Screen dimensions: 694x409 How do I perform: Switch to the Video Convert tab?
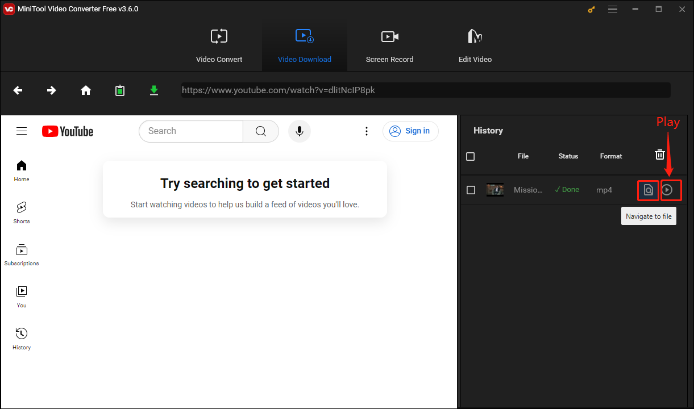pos(219,45)
